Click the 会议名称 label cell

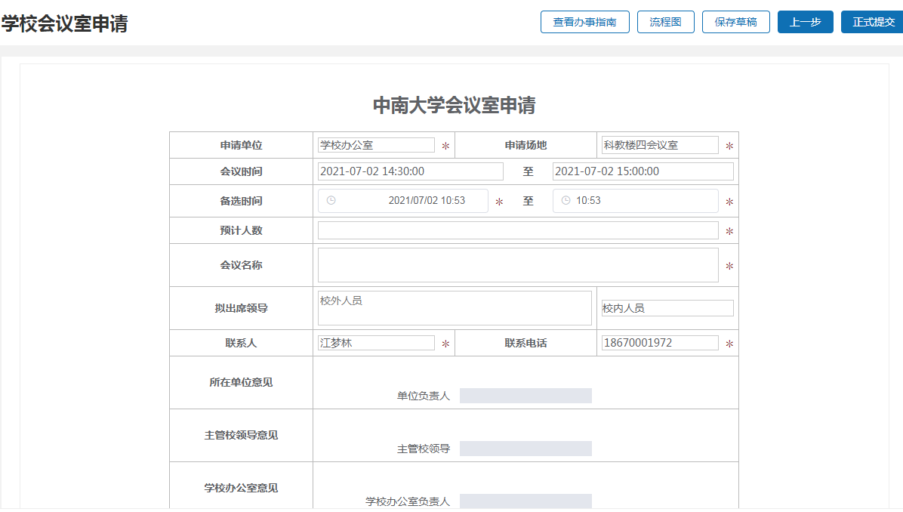click(242, 265)
